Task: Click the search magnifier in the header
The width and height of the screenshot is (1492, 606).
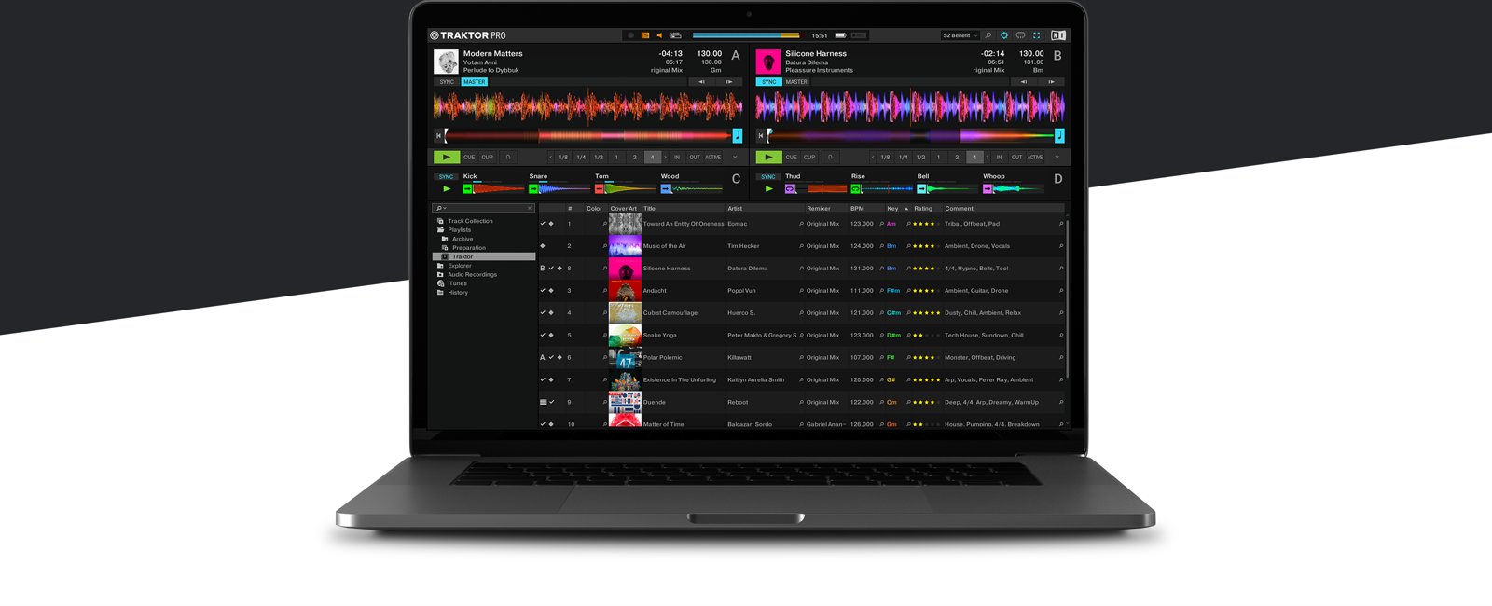Action: click(988, 35)
